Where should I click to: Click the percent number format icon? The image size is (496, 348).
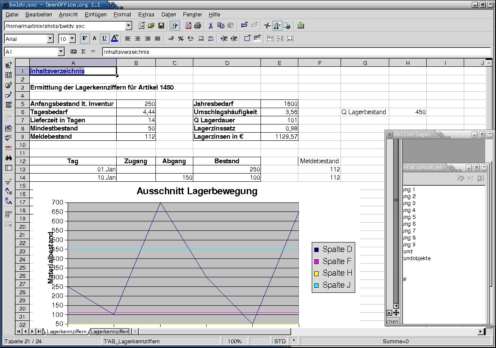tap(181, 39)
